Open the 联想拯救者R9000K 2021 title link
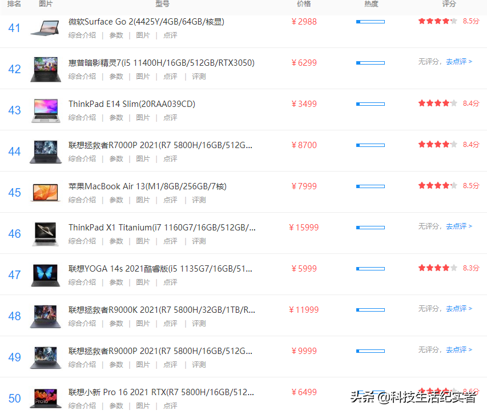Image resolution: width=487 pixels, height=414 pixels. [162, 310]
